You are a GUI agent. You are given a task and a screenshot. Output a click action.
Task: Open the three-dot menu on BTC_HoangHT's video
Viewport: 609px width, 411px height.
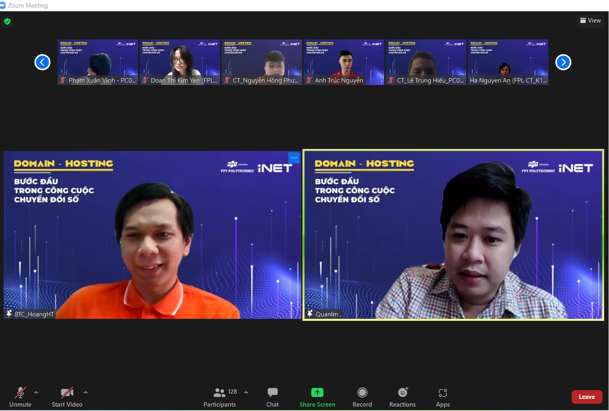(294, 158)
